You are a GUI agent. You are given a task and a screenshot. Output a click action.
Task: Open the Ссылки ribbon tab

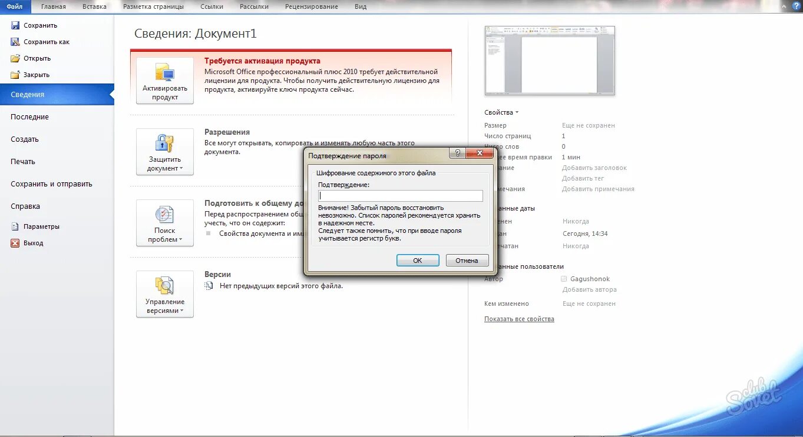[212, 6]
